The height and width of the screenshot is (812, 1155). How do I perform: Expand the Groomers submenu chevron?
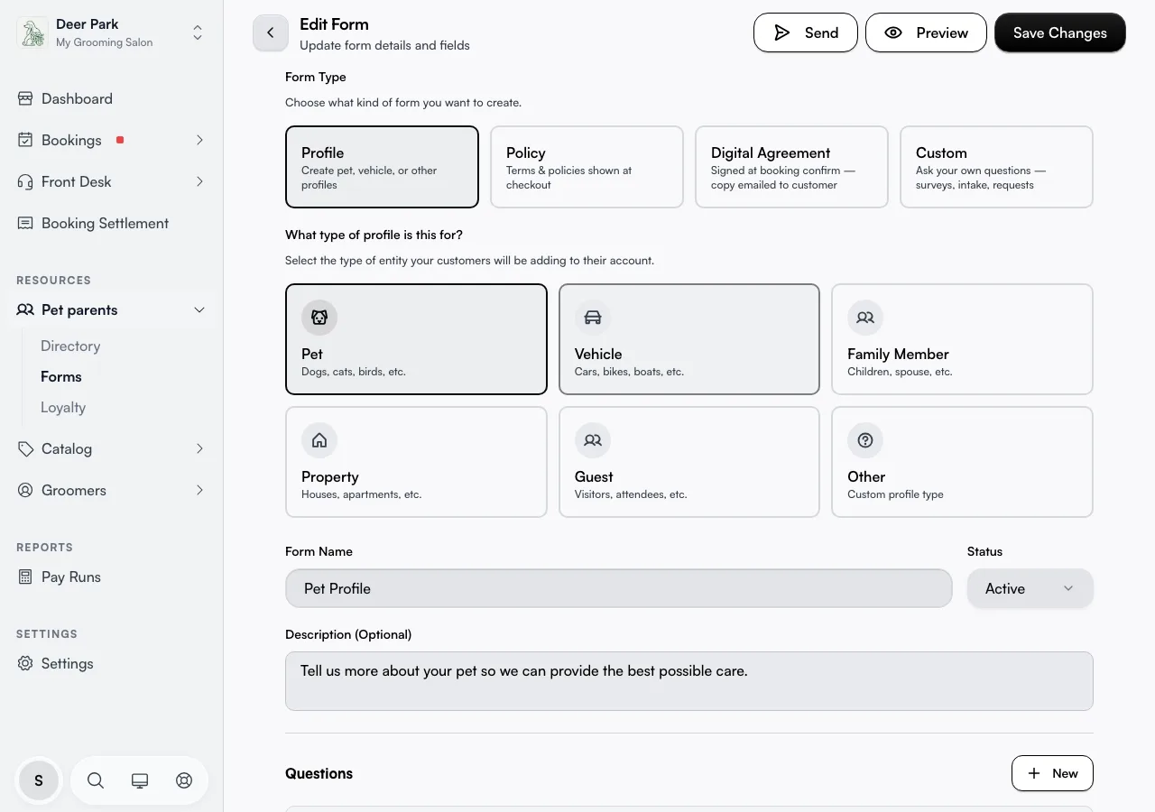tap(199, 490)
